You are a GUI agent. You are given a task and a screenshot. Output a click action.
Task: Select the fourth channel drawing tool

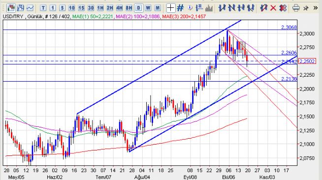[x=251, y=8]
